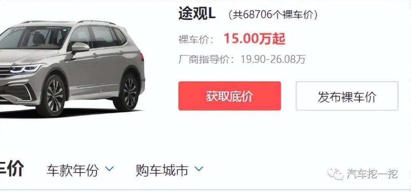Click the car's front grille
411x192 pixels.
coord(5,72)
